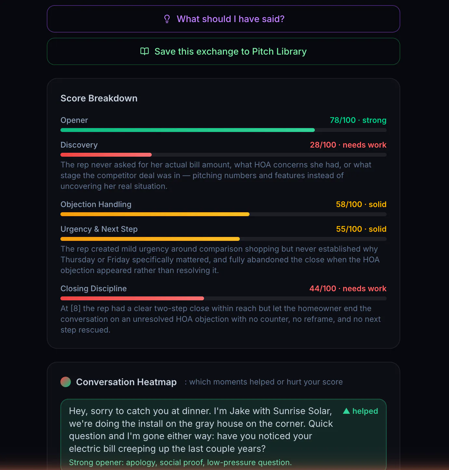
Task: Select the Opener score row label
Action: [x=74, y=120]
